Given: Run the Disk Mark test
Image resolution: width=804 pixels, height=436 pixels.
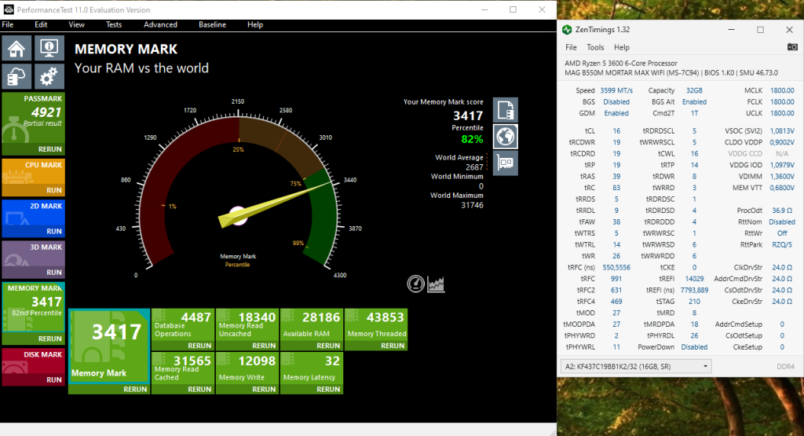Looking at the screenshot, I should pos(54,380).
